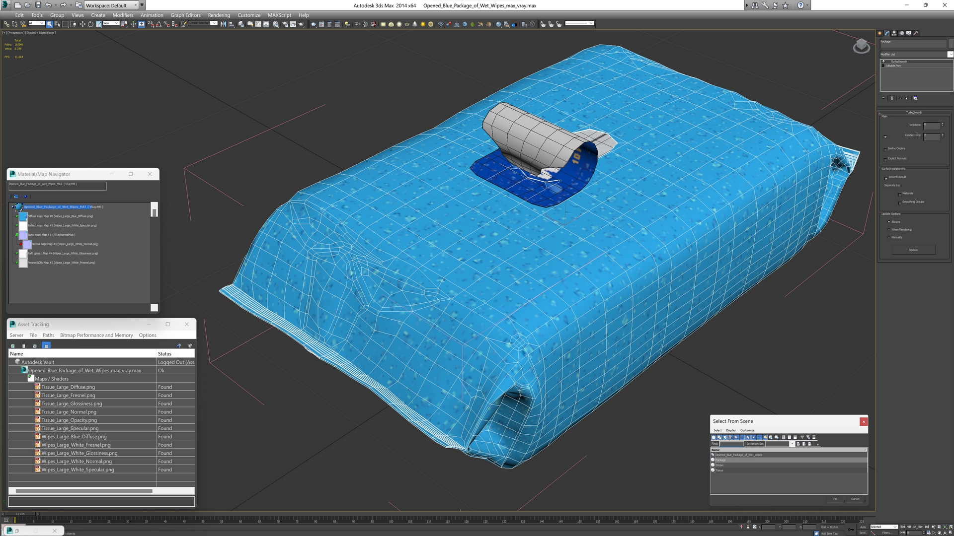Screen dimensions: 954x536
Task: Open the key filter Selected dropdown
Action: pos(883,527)
